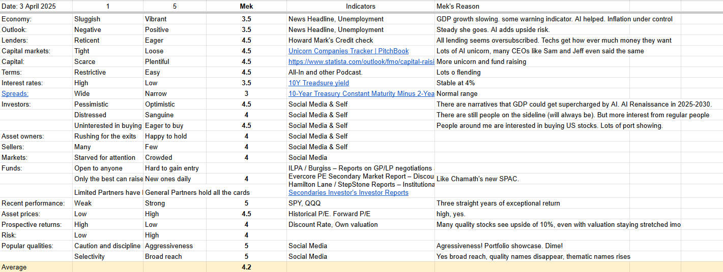
Task: Click the Indicators header cell
Action: 361,6
